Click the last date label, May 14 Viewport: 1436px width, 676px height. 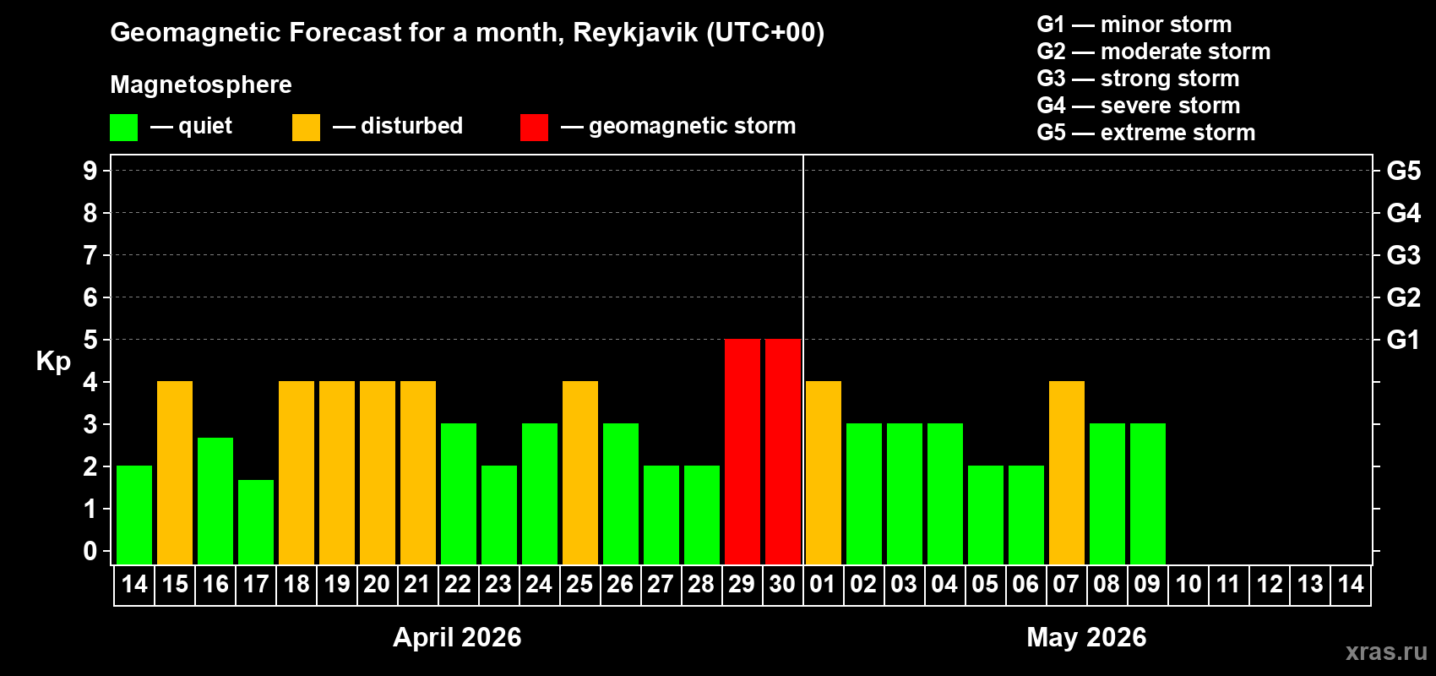click(x=1351, y=584)
